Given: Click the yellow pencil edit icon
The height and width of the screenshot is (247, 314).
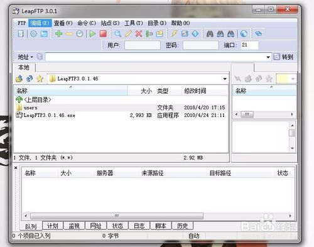Looking at the screenshot, I should 128,33.
